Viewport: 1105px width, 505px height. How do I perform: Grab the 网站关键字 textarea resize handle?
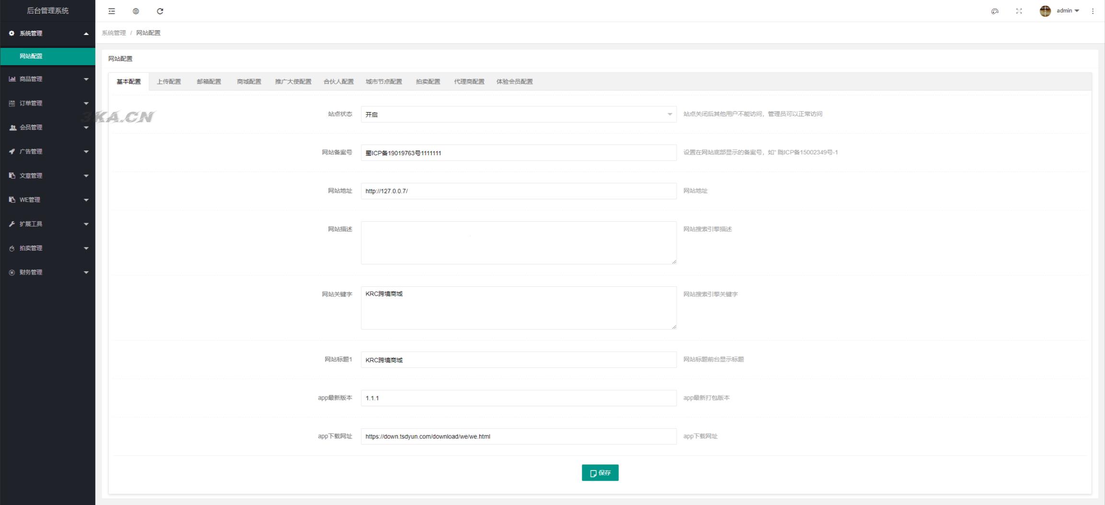click(674, 327)
